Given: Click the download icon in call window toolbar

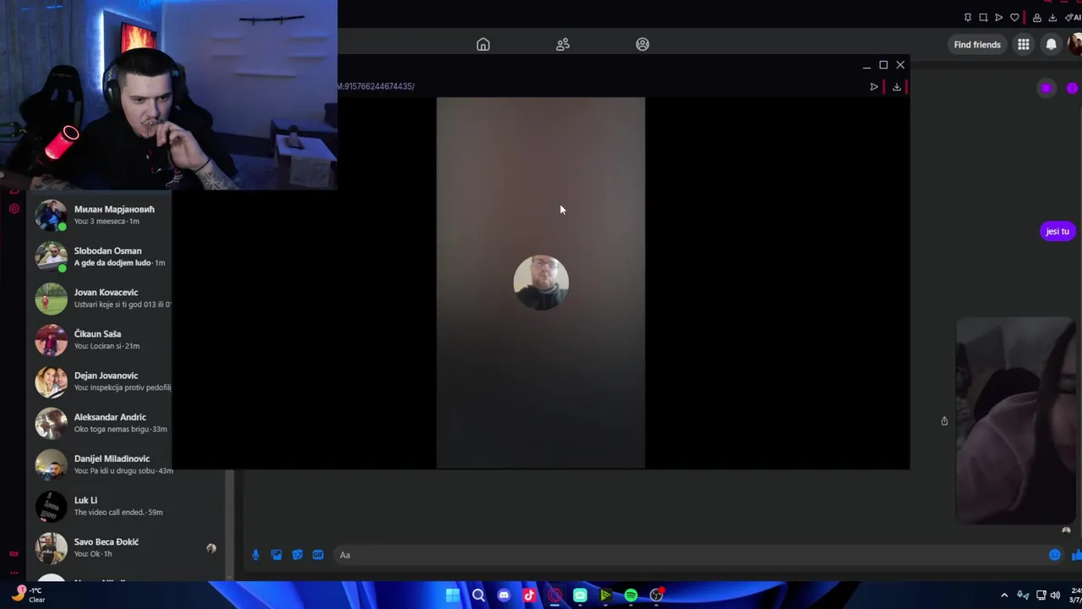Looking at the screenshot, I should tap(897, 86).
